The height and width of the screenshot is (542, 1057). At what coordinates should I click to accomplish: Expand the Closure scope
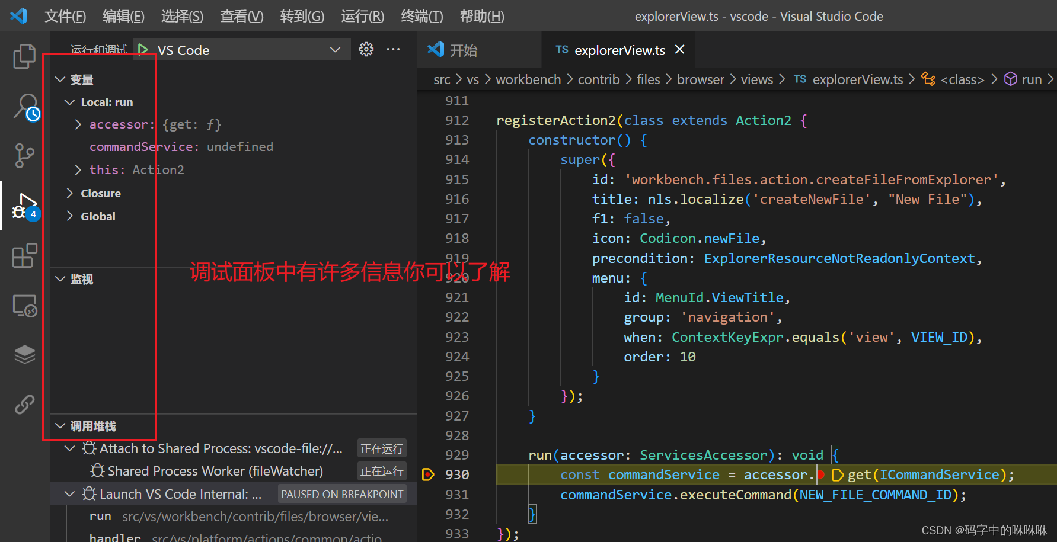(x=69, y=193)
